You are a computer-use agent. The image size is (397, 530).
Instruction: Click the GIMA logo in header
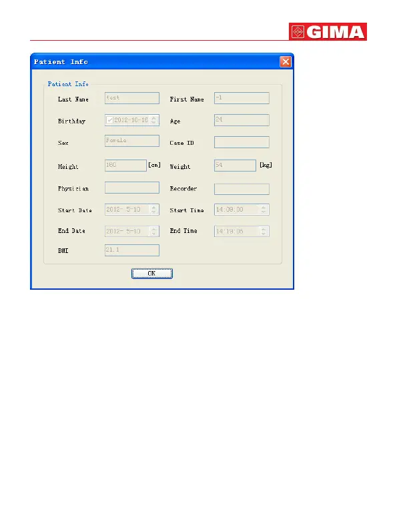tap(328, 32)
